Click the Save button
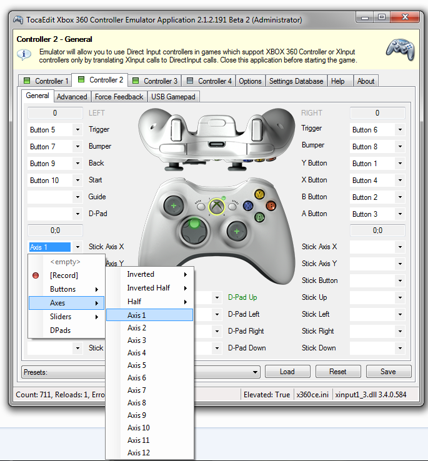The height and width of the screenshot is (461, 428). (389, 372)
